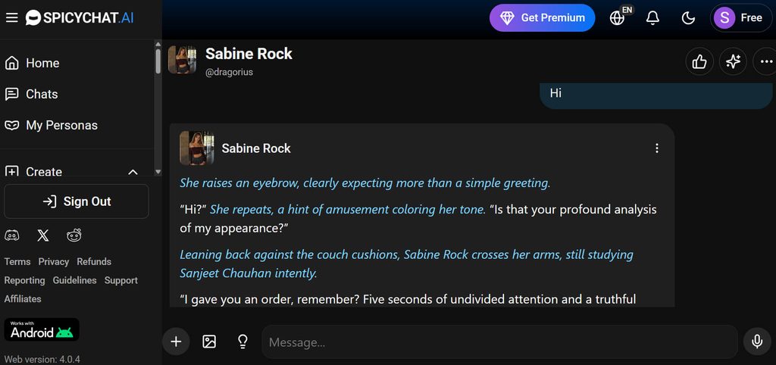Open the hamburger menu icon
Screen dimensions: 776x365
click(x=12, y=18)
